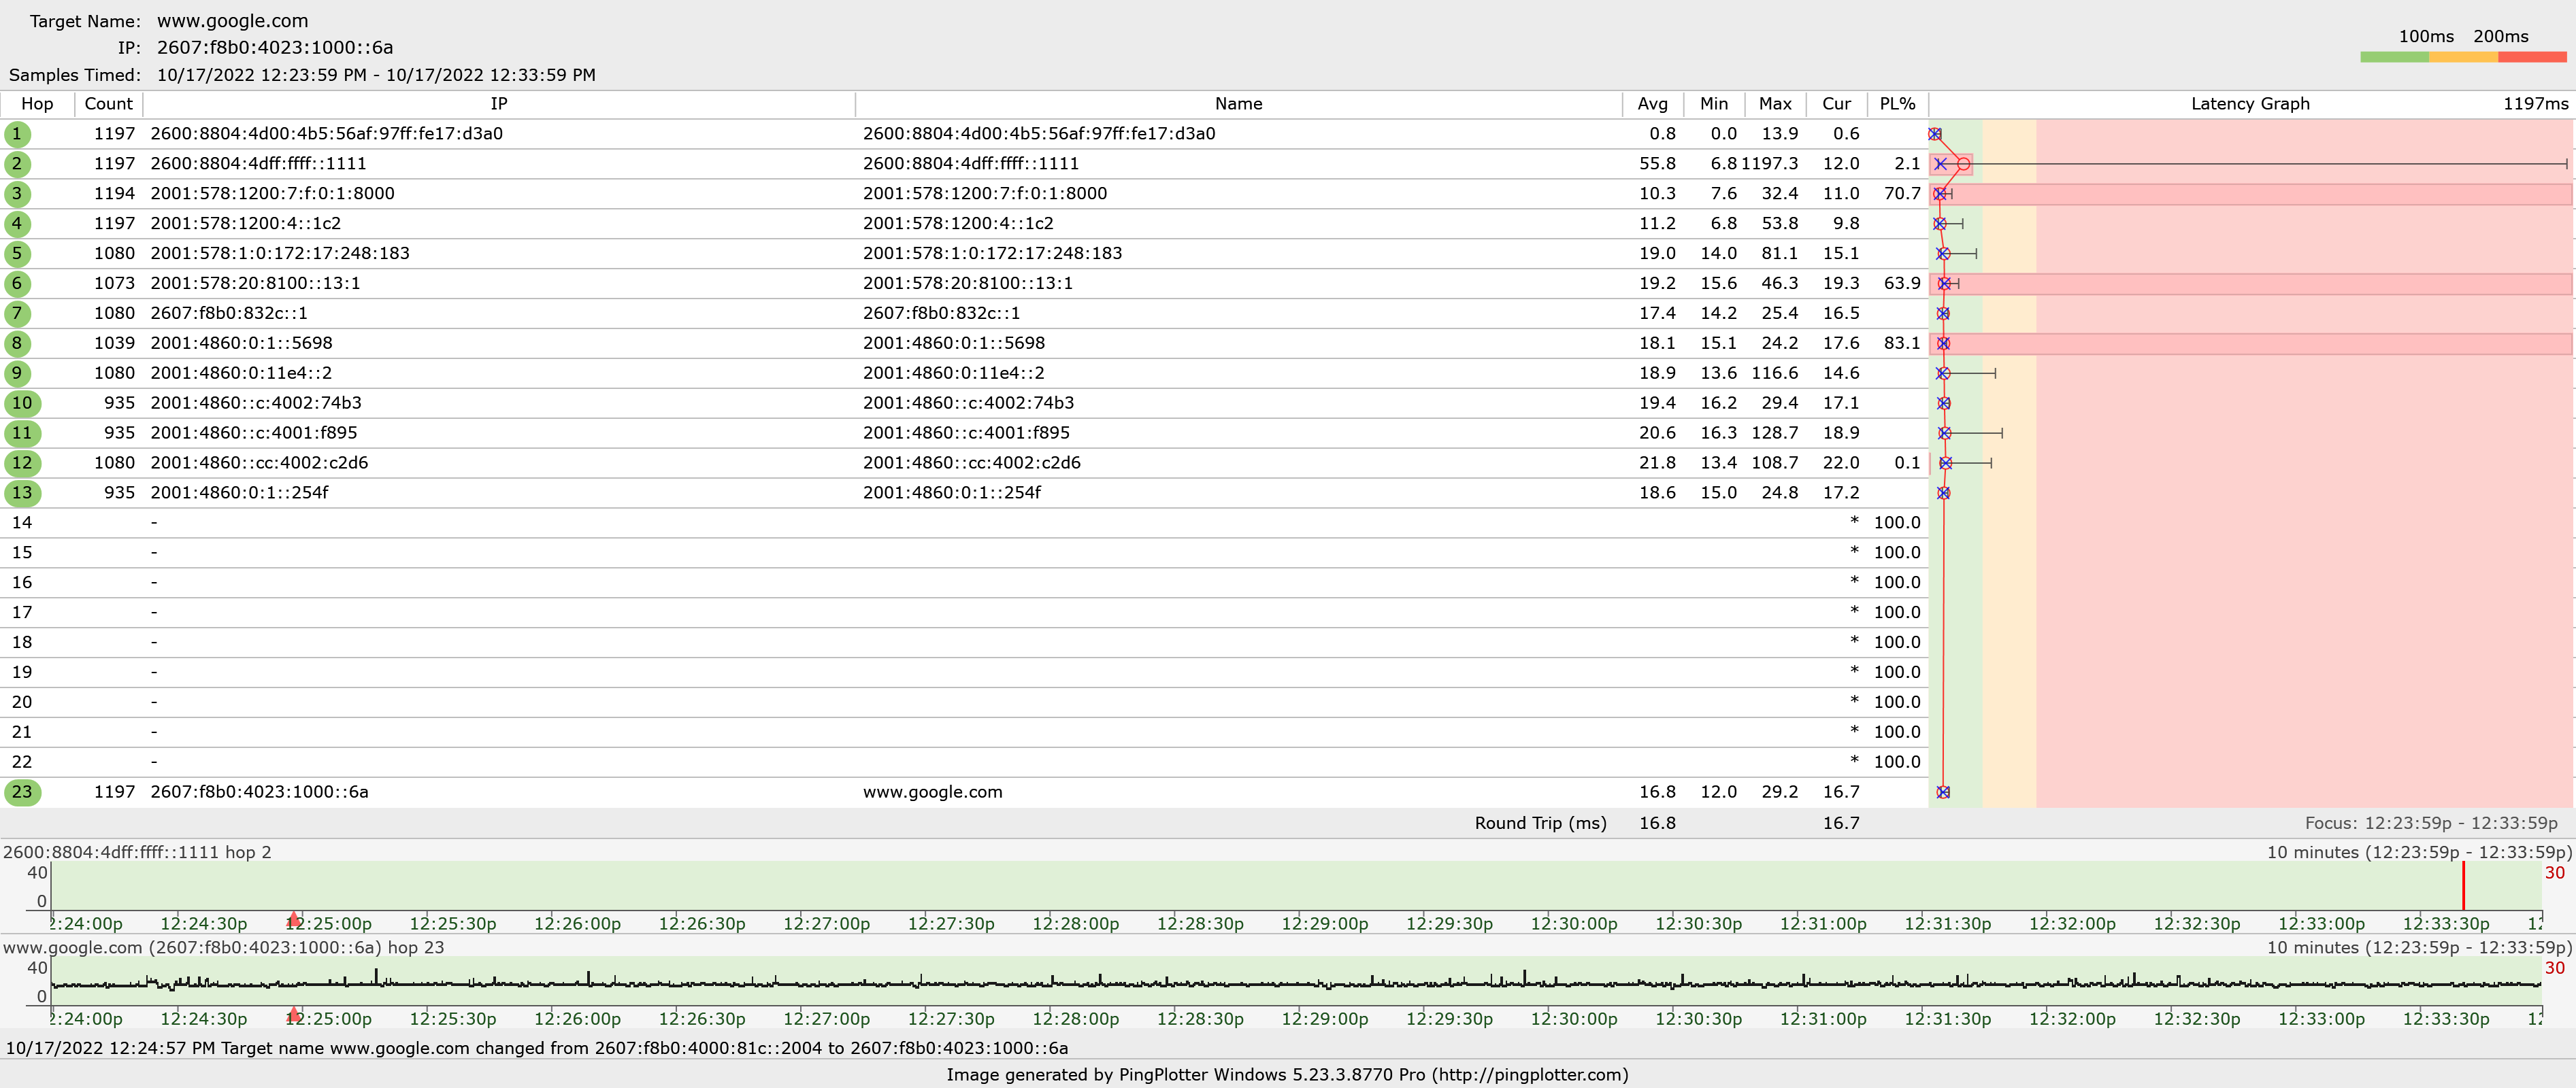Screen dimensions: 2576x1088
Task: Click the red packet loss spike near 12:31:30p
Action: point(2463,885)
